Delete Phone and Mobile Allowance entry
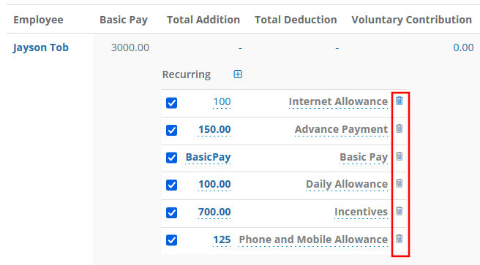 point(400,239)
